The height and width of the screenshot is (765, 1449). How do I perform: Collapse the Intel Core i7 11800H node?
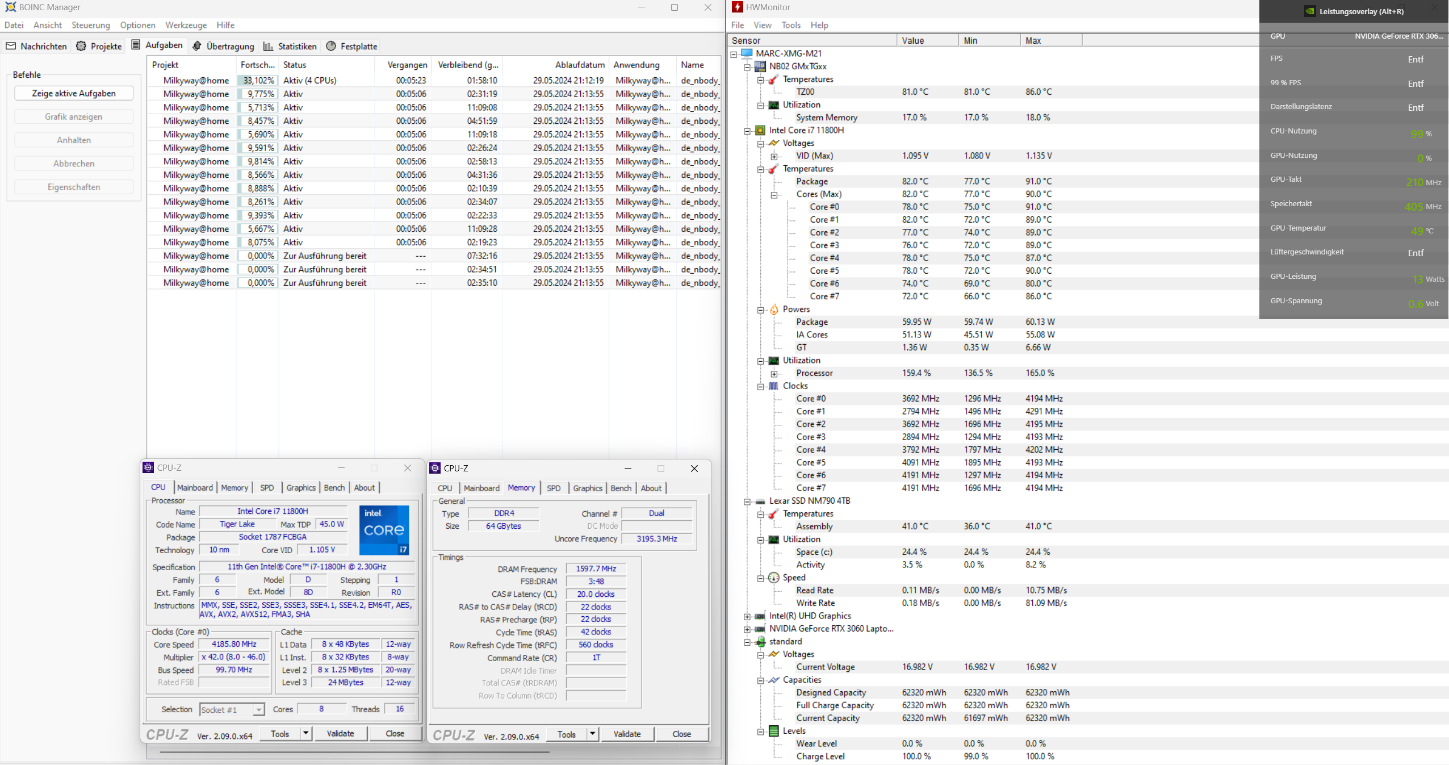coord(747,131)
